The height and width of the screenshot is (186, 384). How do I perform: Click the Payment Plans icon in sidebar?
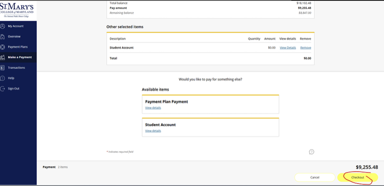(2, 47)
